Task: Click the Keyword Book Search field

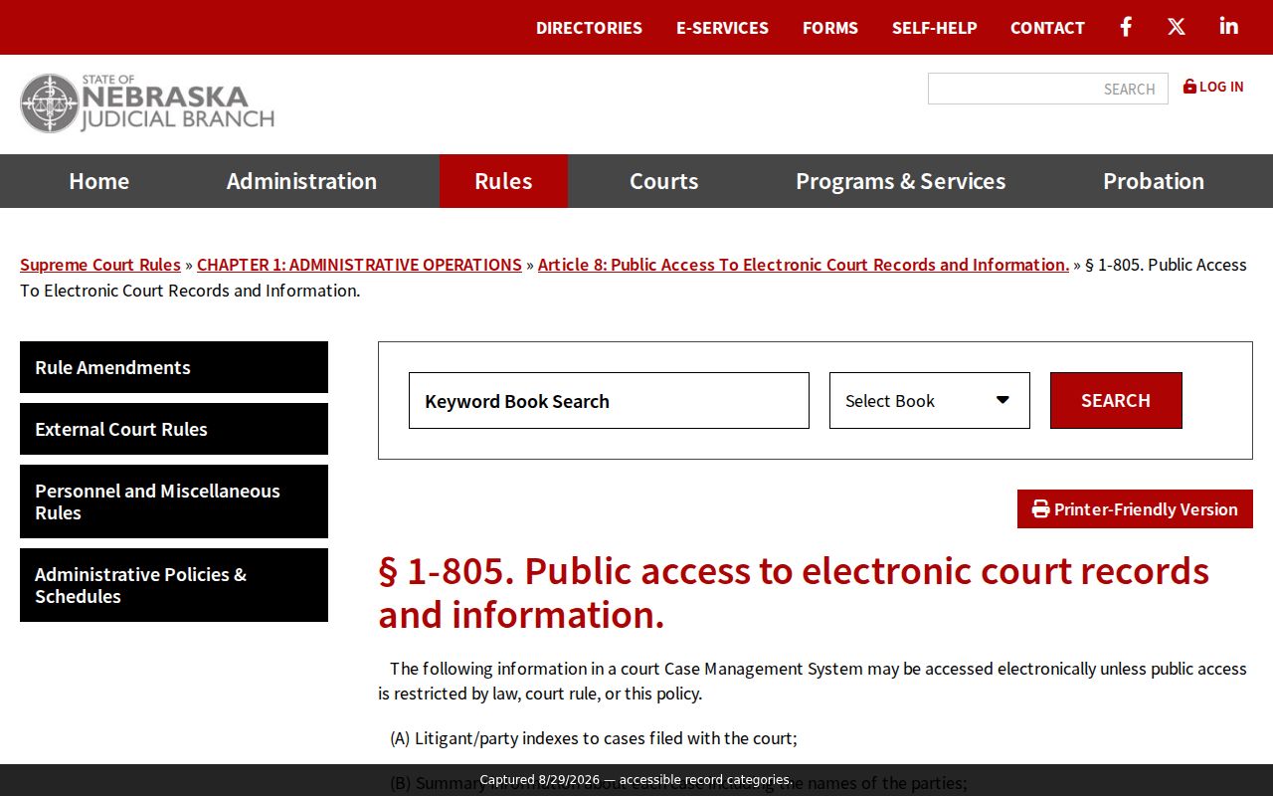Action: coord(609,401)
